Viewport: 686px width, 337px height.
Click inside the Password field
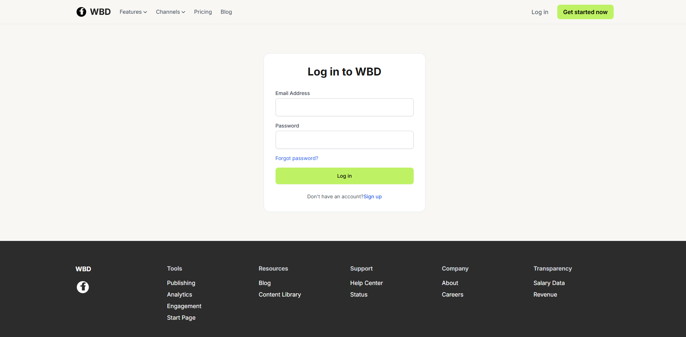click(x=344, y=140)
